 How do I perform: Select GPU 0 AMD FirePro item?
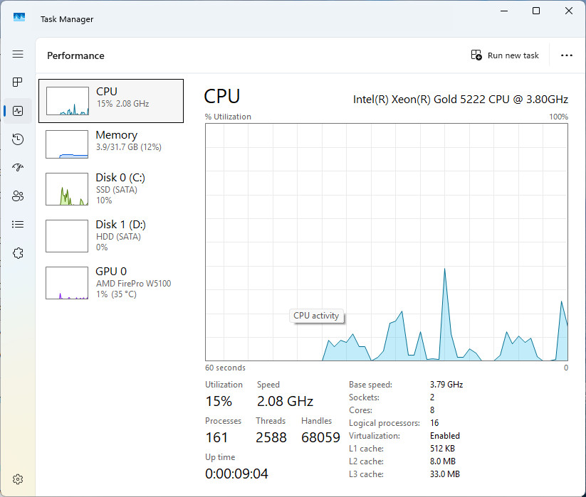click(x=111, y=283)
